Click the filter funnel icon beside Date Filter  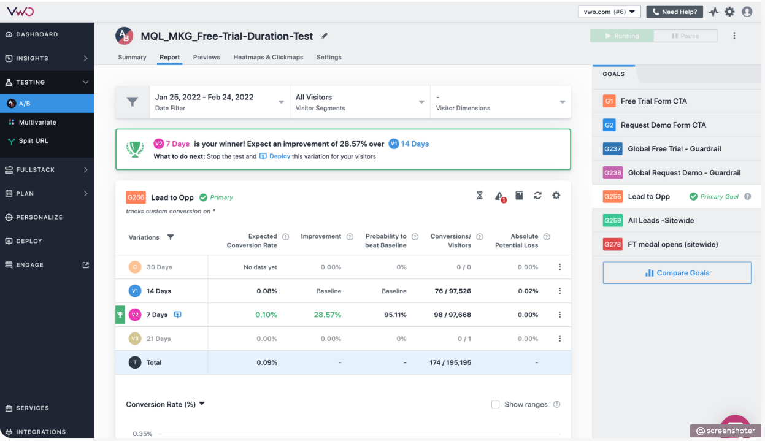133,102
